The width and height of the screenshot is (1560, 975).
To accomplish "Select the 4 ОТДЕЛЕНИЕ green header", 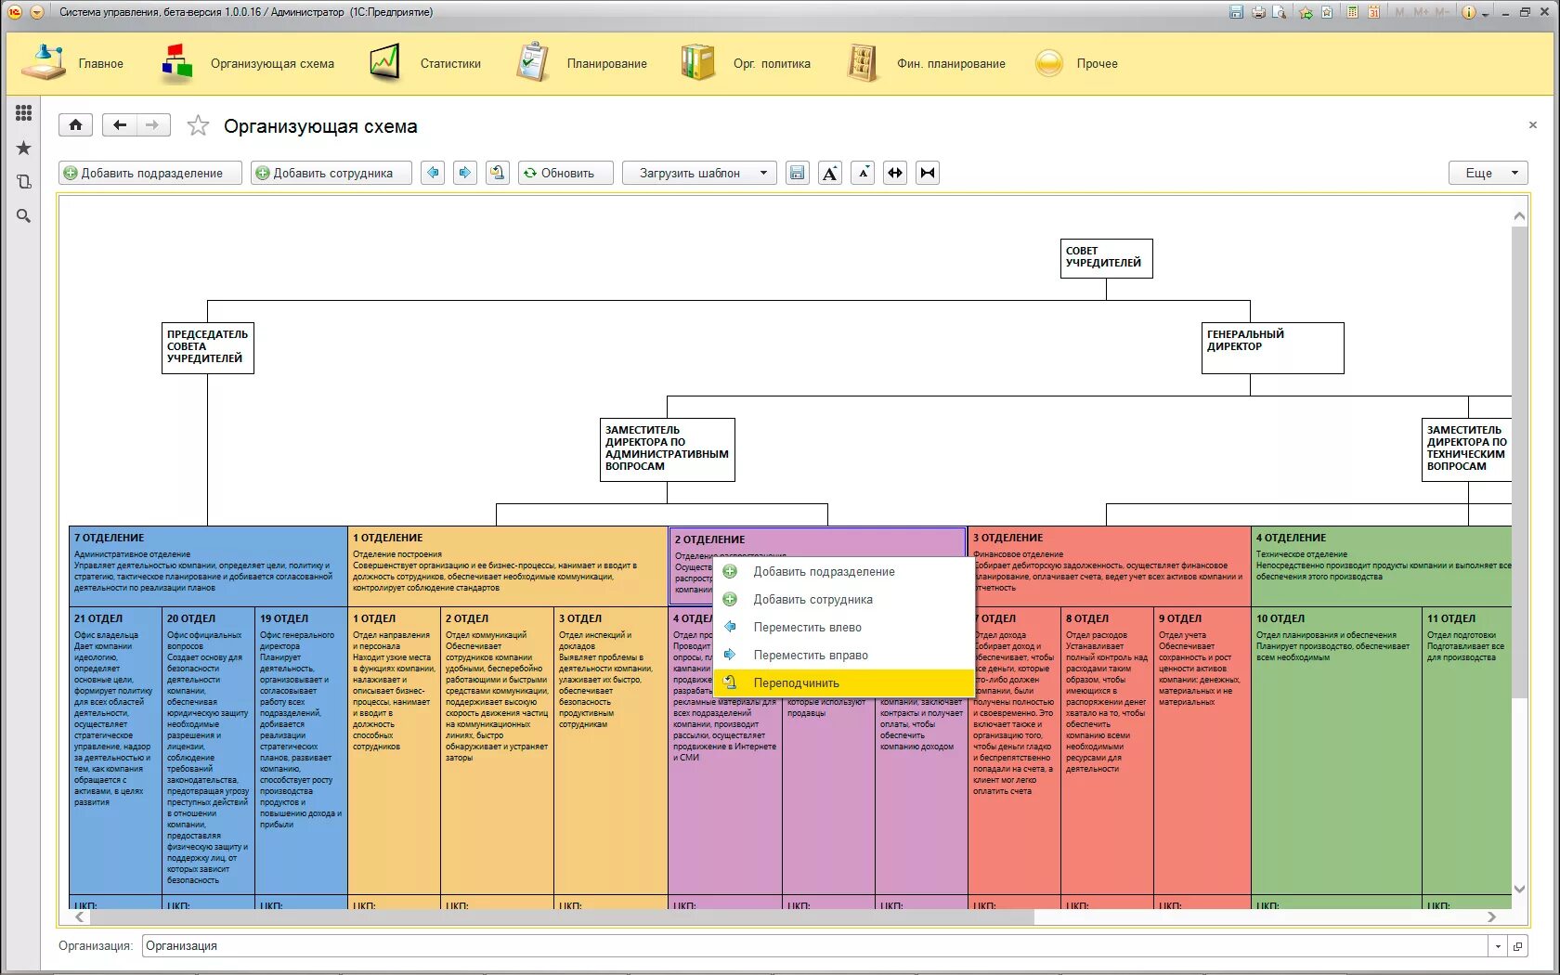I will click(x=1382, y=566).
